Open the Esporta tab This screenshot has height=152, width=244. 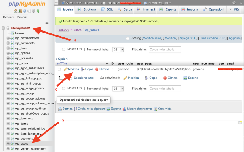[x=168, y=9]
